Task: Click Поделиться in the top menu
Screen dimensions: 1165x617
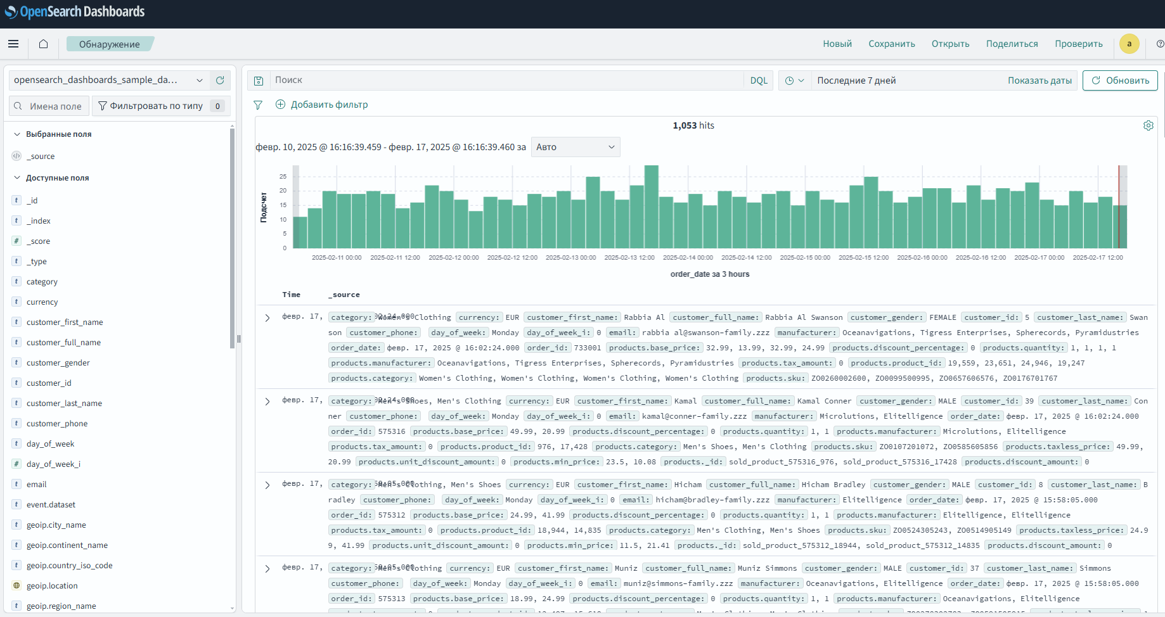Action: (x=1012, y=44)
